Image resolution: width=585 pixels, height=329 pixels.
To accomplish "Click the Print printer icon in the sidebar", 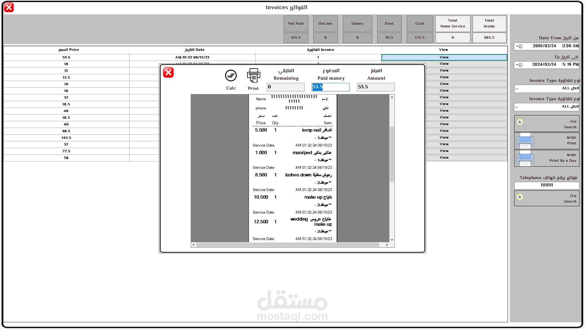I will click(x=525, y=141).
